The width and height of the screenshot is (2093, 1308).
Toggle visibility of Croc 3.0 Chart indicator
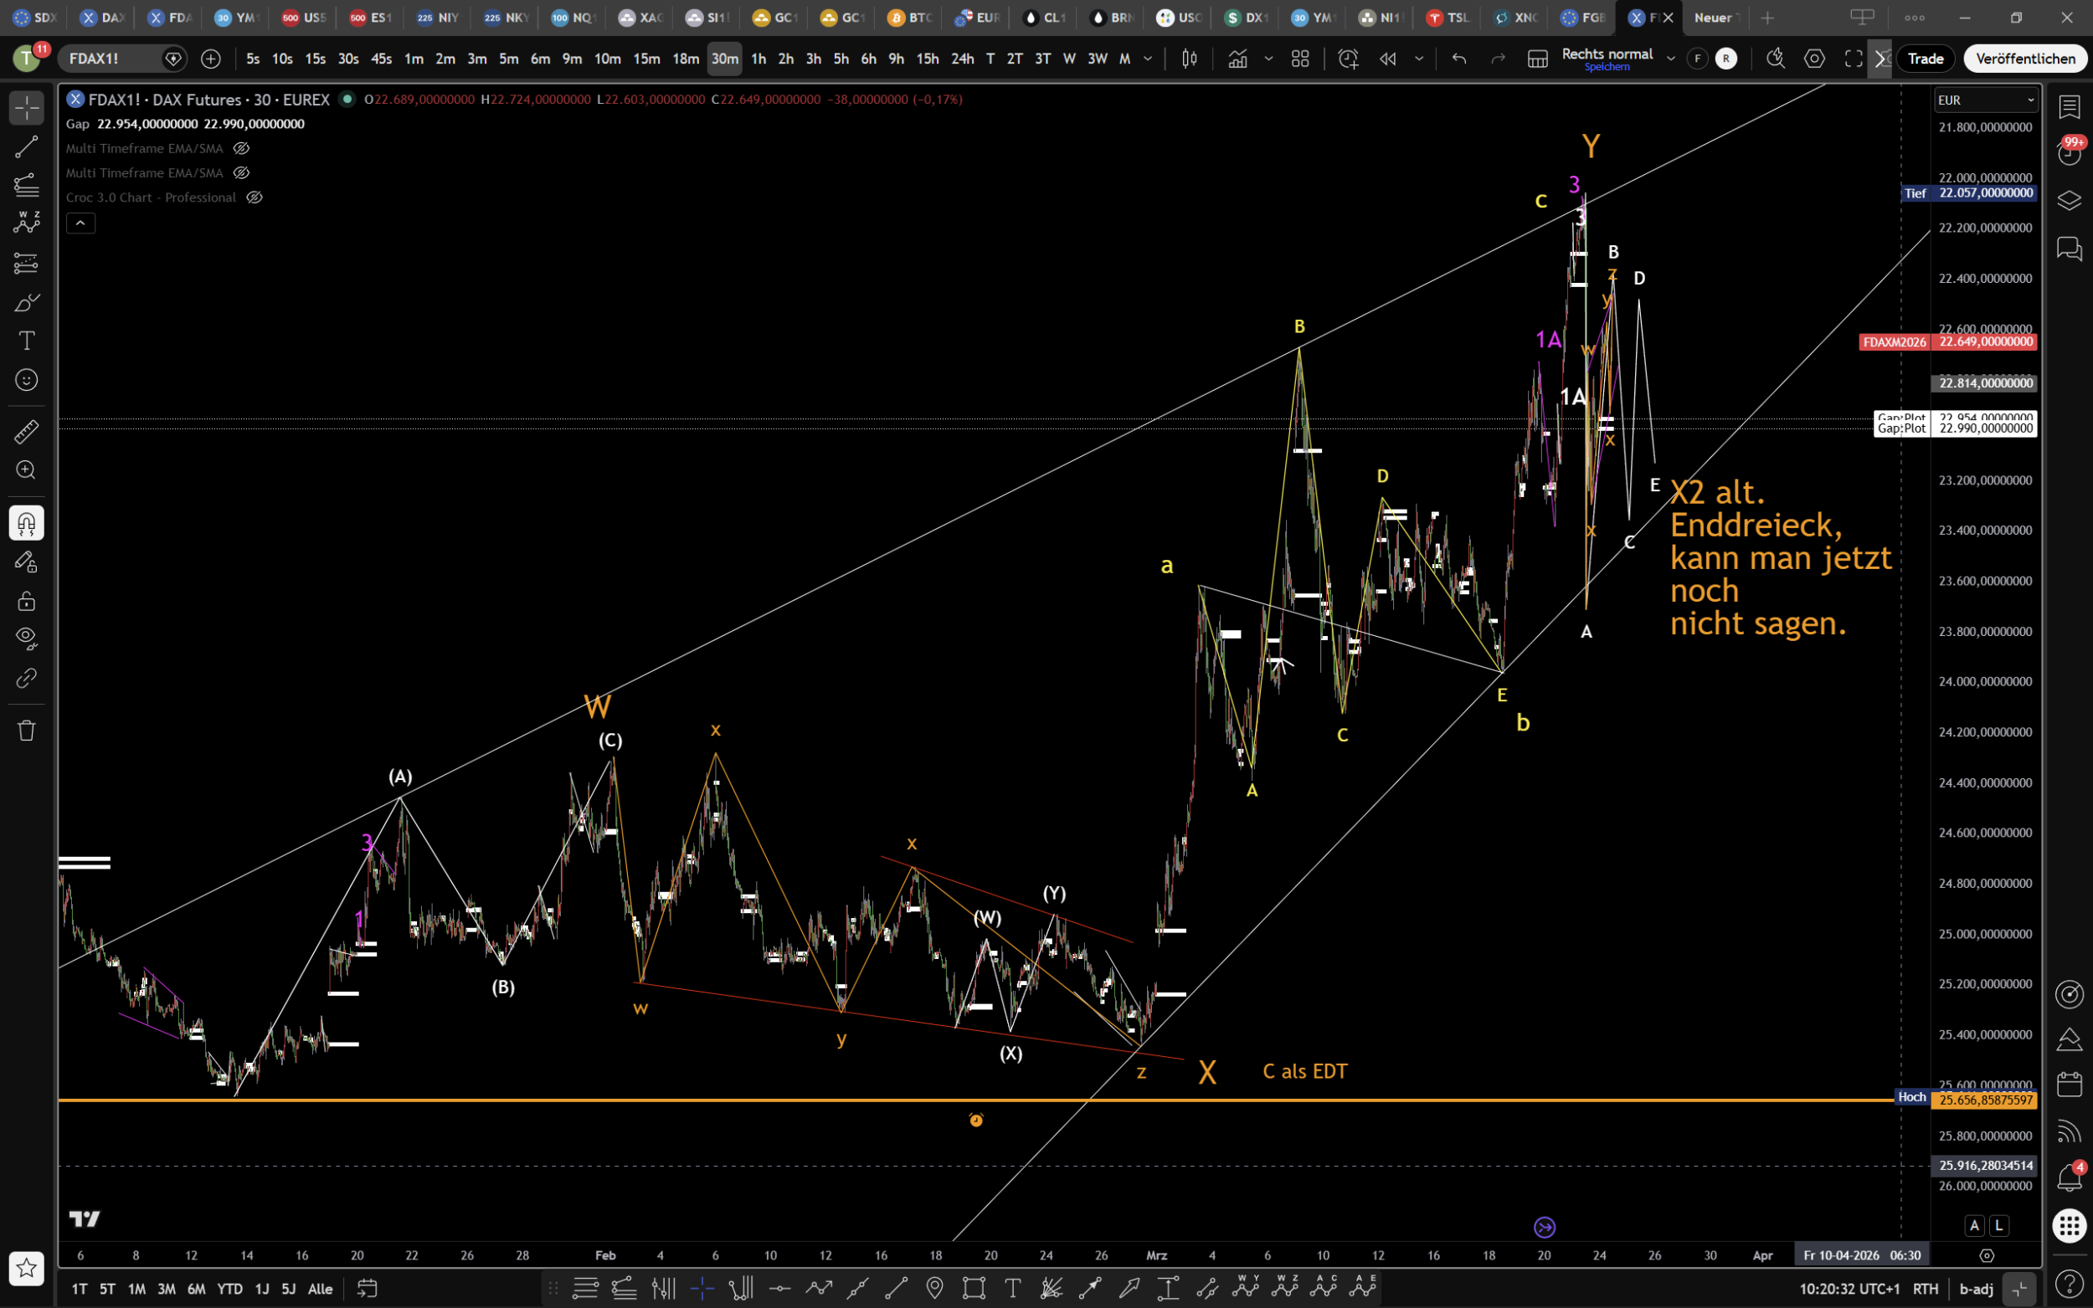255,197
